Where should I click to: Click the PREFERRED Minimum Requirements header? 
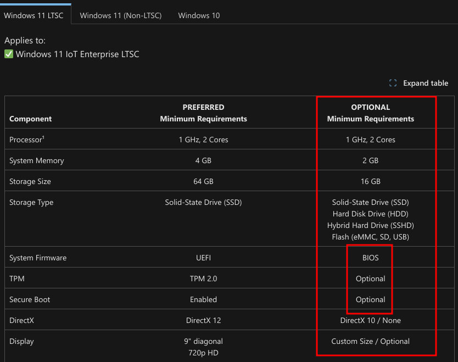[203, 113]
